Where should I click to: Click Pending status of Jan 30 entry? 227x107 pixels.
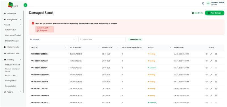[x=152, y=54]
